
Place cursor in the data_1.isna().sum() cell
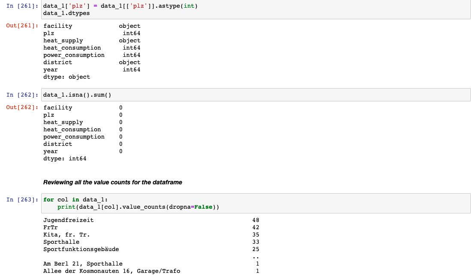pyautogui.click(x=77, y=95)
